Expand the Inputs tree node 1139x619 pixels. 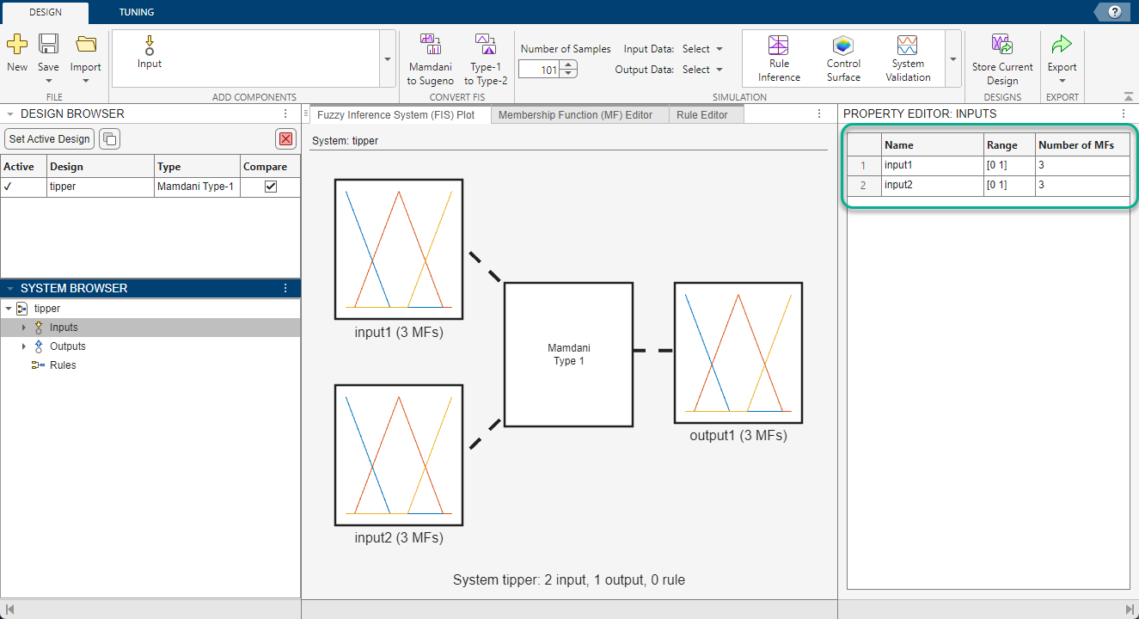pos(24,328)
